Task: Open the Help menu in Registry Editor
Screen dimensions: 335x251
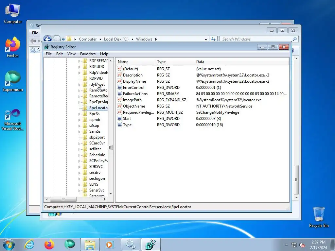Action: click(x=104, y=54)
